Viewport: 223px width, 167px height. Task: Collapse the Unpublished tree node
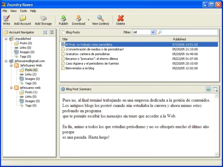(x=6, y=39)
